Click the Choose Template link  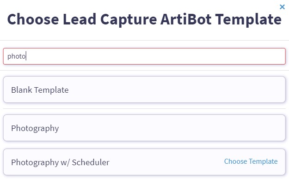pyautogui.click(x=251, y=161)
